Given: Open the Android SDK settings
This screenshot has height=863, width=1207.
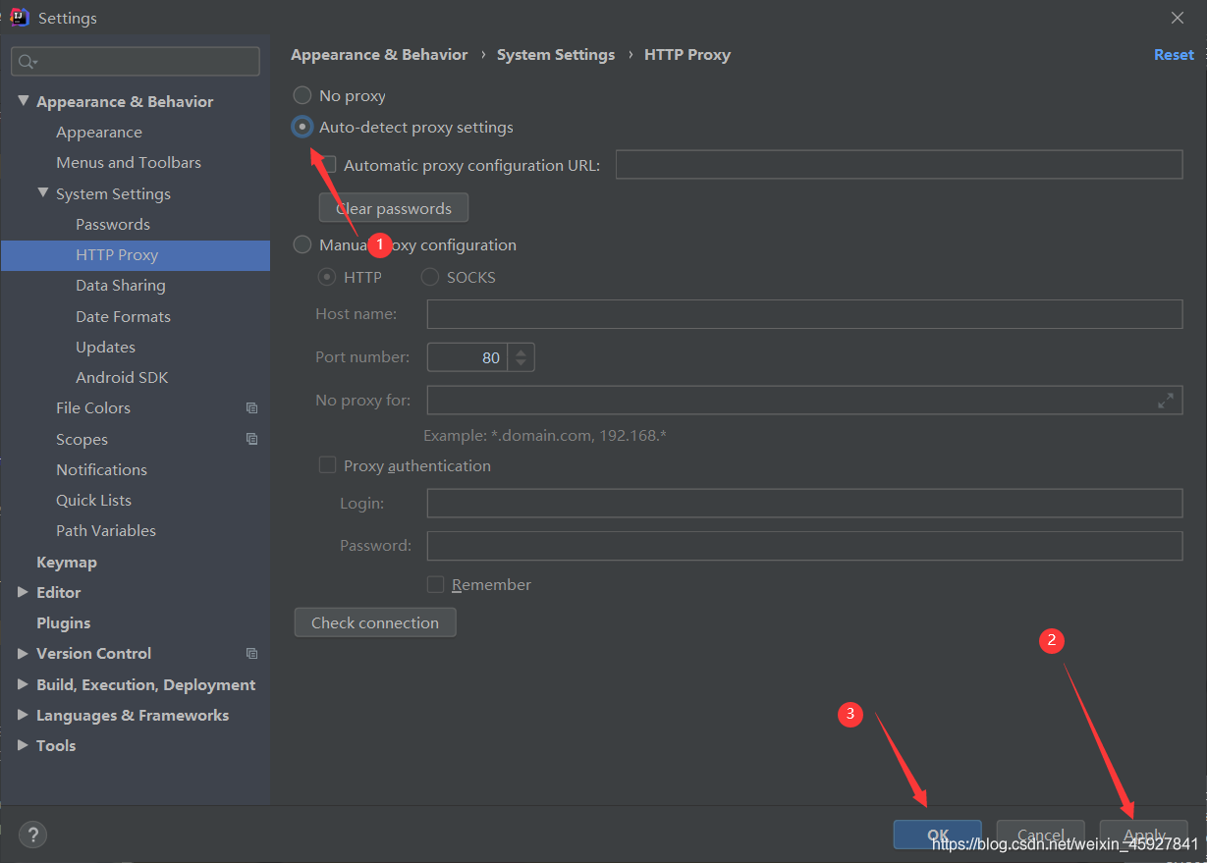Looking at the screenshot, I should click(x=122, y=378).
